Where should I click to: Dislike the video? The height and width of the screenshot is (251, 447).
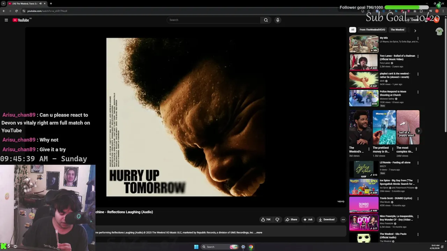[x=277, y=220]
